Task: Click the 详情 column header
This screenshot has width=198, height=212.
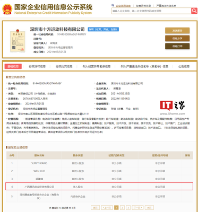Action: 187,155
